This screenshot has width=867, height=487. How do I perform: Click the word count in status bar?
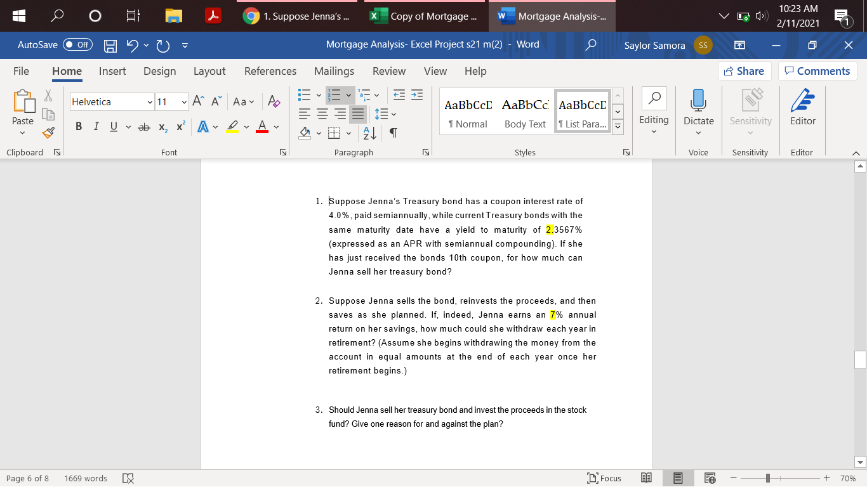point(85,478)
